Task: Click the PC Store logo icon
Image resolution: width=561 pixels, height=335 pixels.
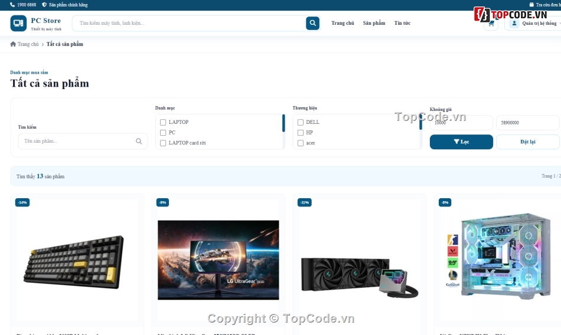Action: tap(18, 23)
